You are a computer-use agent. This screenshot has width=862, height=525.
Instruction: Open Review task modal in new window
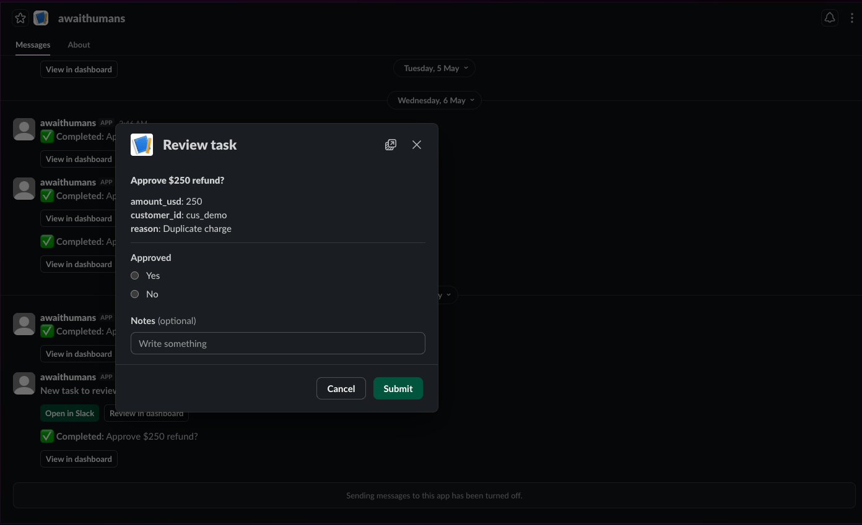pyautogui.click(x=391, y=145)
